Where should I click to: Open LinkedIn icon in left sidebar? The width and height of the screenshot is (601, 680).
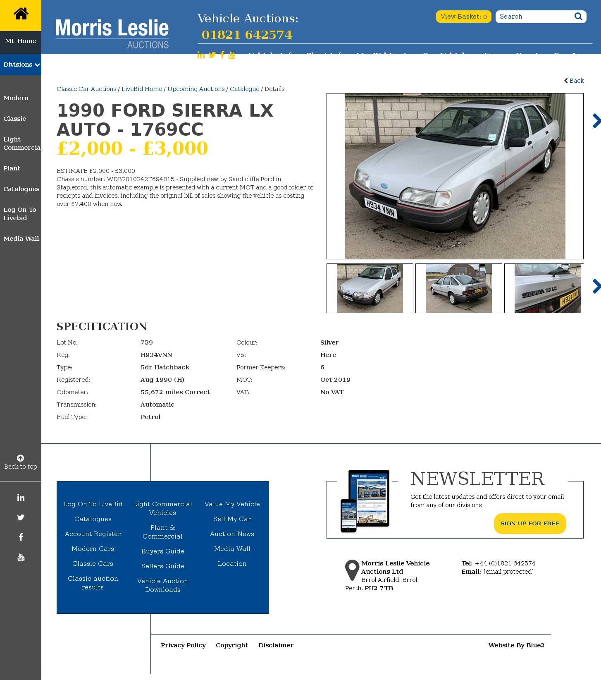click(21, 498)
